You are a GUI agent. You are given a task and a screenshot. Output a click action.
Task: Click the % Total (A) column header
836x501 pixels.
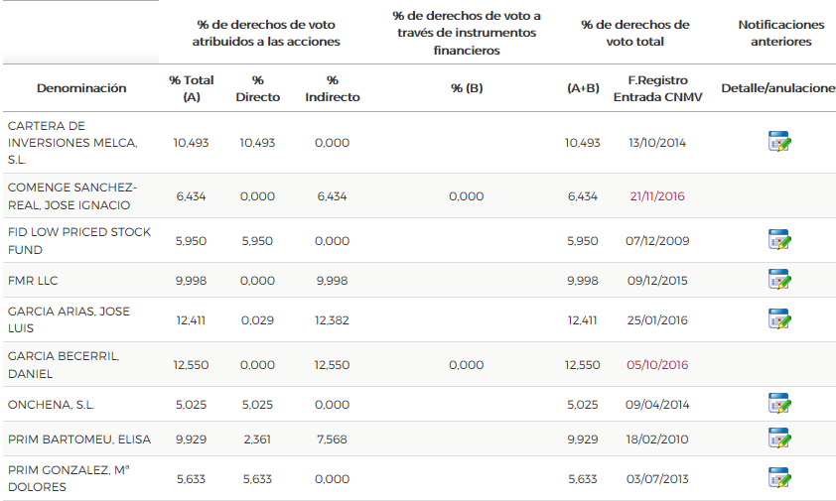(192, 88)
